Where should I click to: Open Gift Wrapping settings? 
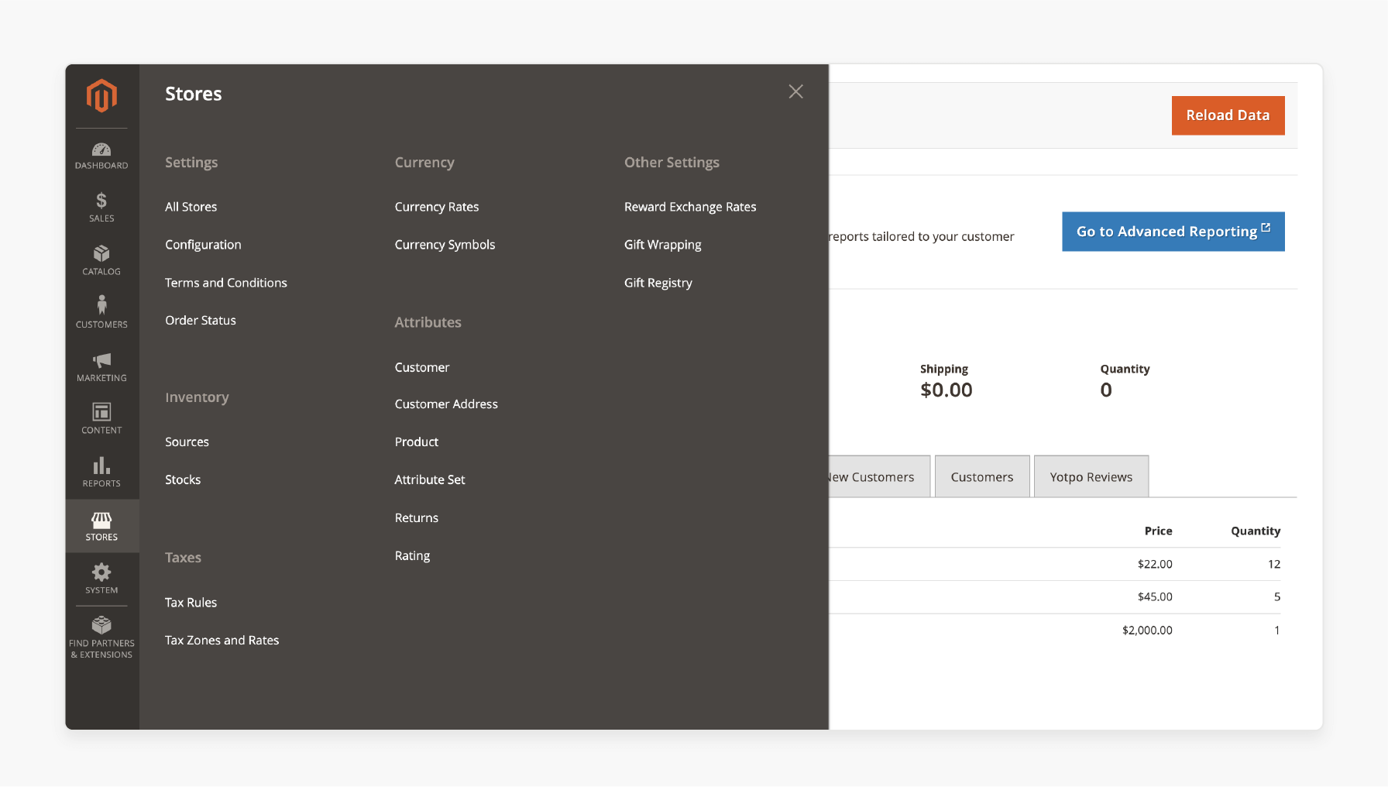point(662,245)
